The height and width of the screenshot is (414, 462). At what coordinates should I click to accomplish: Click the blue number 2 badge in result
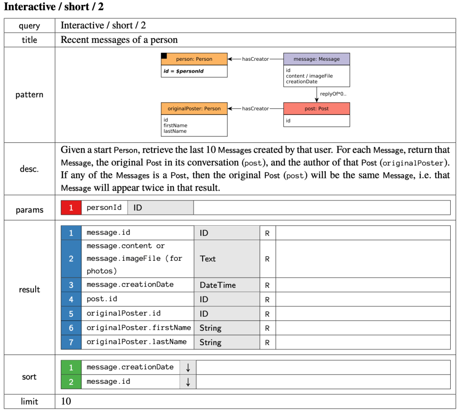pos(71,259)
